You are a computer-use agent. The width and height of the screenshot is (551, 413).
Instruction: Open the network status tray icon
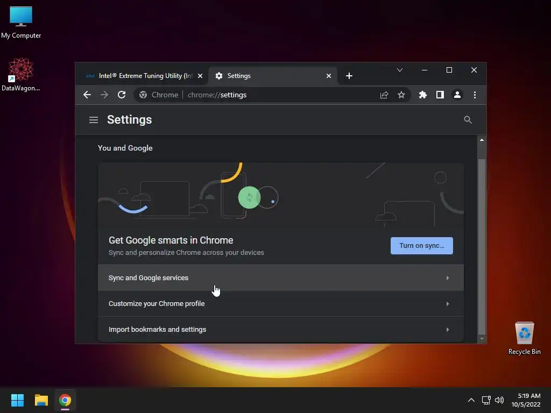coord(486,400)
